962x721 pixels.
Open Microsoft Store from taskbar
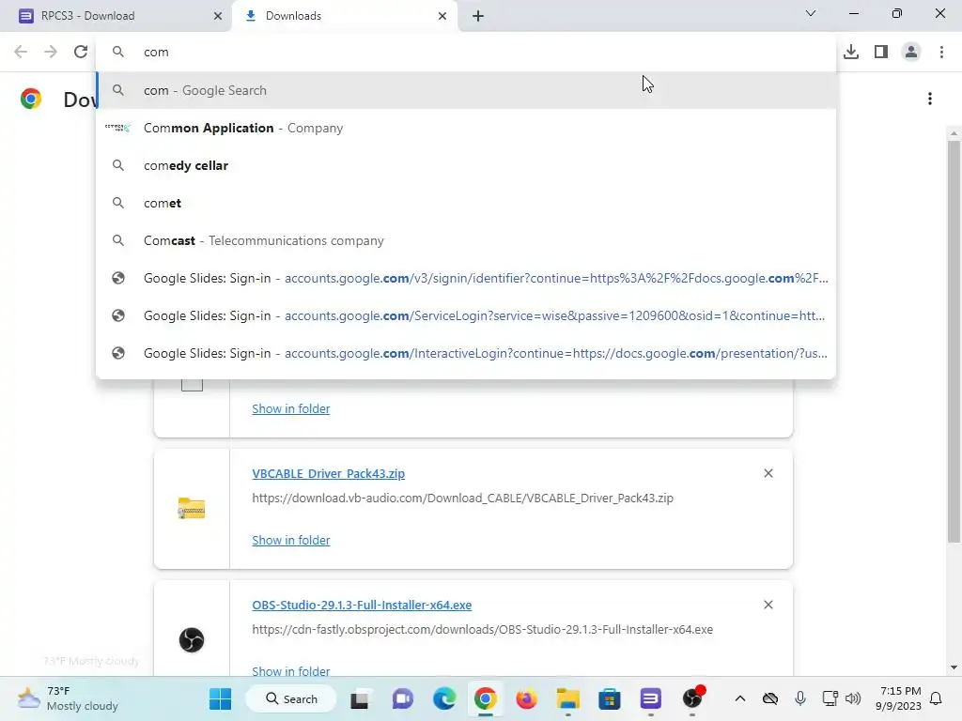[x=609, y=698]
